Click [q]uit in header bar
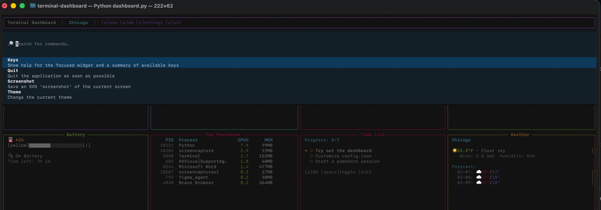 click(x=173, y=22)
